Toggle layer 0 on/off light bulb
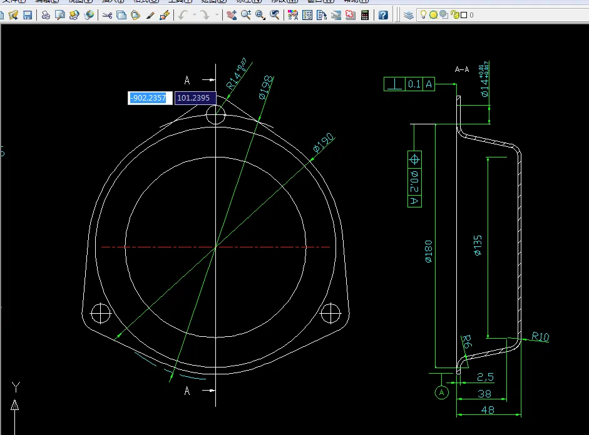The height and width of the screenshot is (435, 589). pos(423,14)
